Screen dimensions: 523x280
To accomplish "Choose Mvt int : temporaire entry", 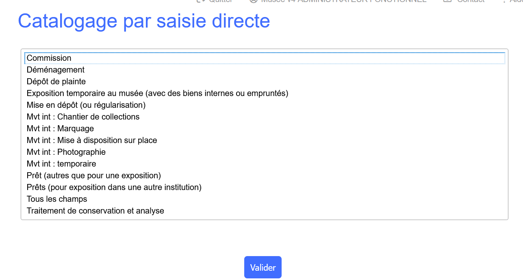I will coord(61,164).
